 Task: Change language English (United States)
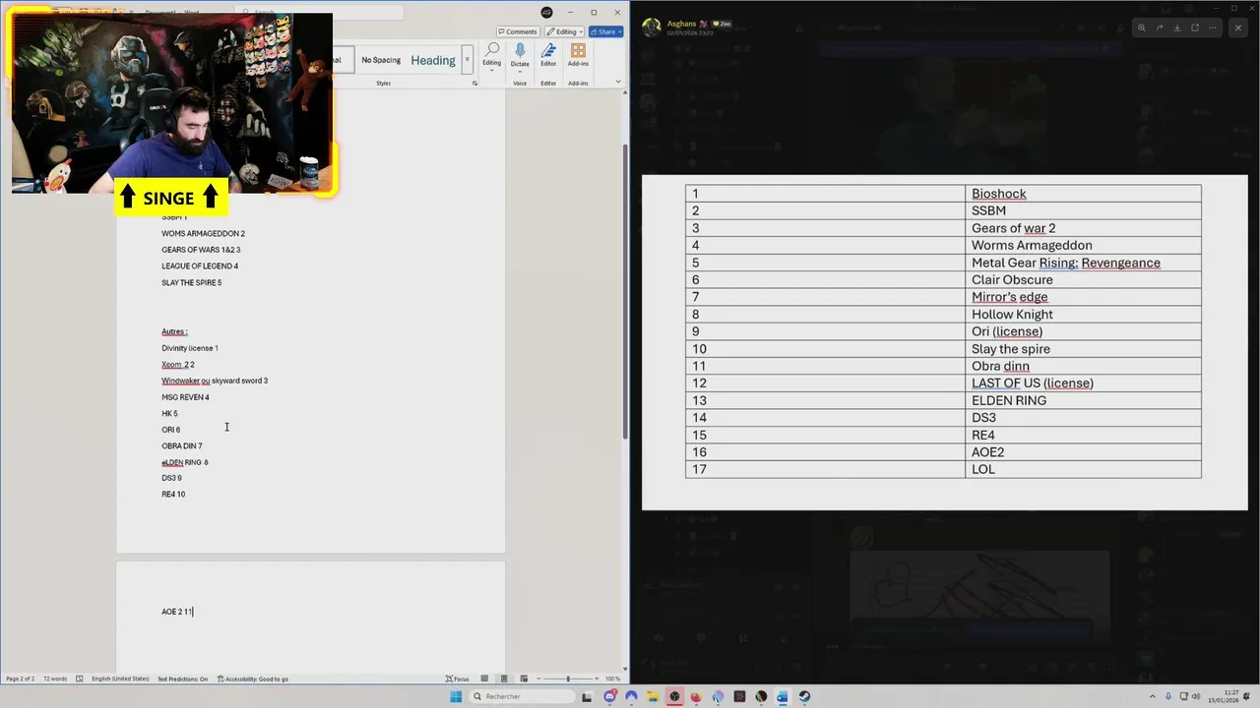(x=120, y=678)
